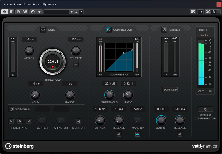Click Gate range value field
The image size is (222, 154).
(70, 84)
